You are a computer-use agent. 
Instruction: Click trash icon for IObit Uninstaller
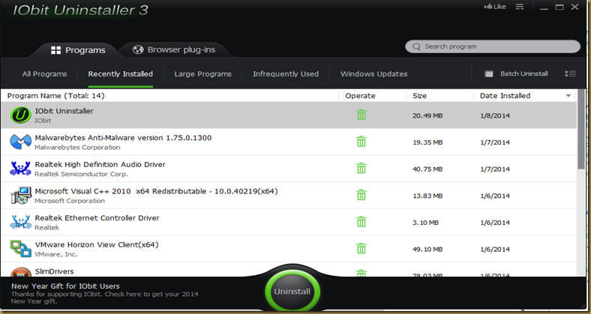(361, 115)
